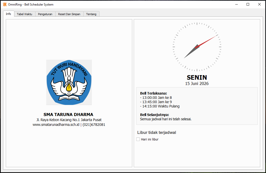The image size is (266, 173).
Task: Click the SMA TARUNA DHARMA school name
Action: point(68,114)
